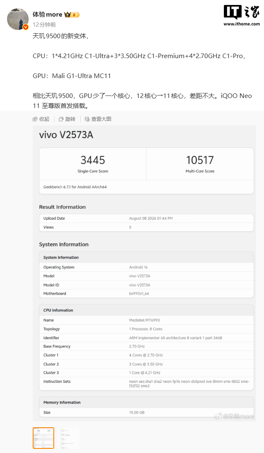Open the 体验more username link
The width and height of the screenshot is (264, 453).
point(47,15)
